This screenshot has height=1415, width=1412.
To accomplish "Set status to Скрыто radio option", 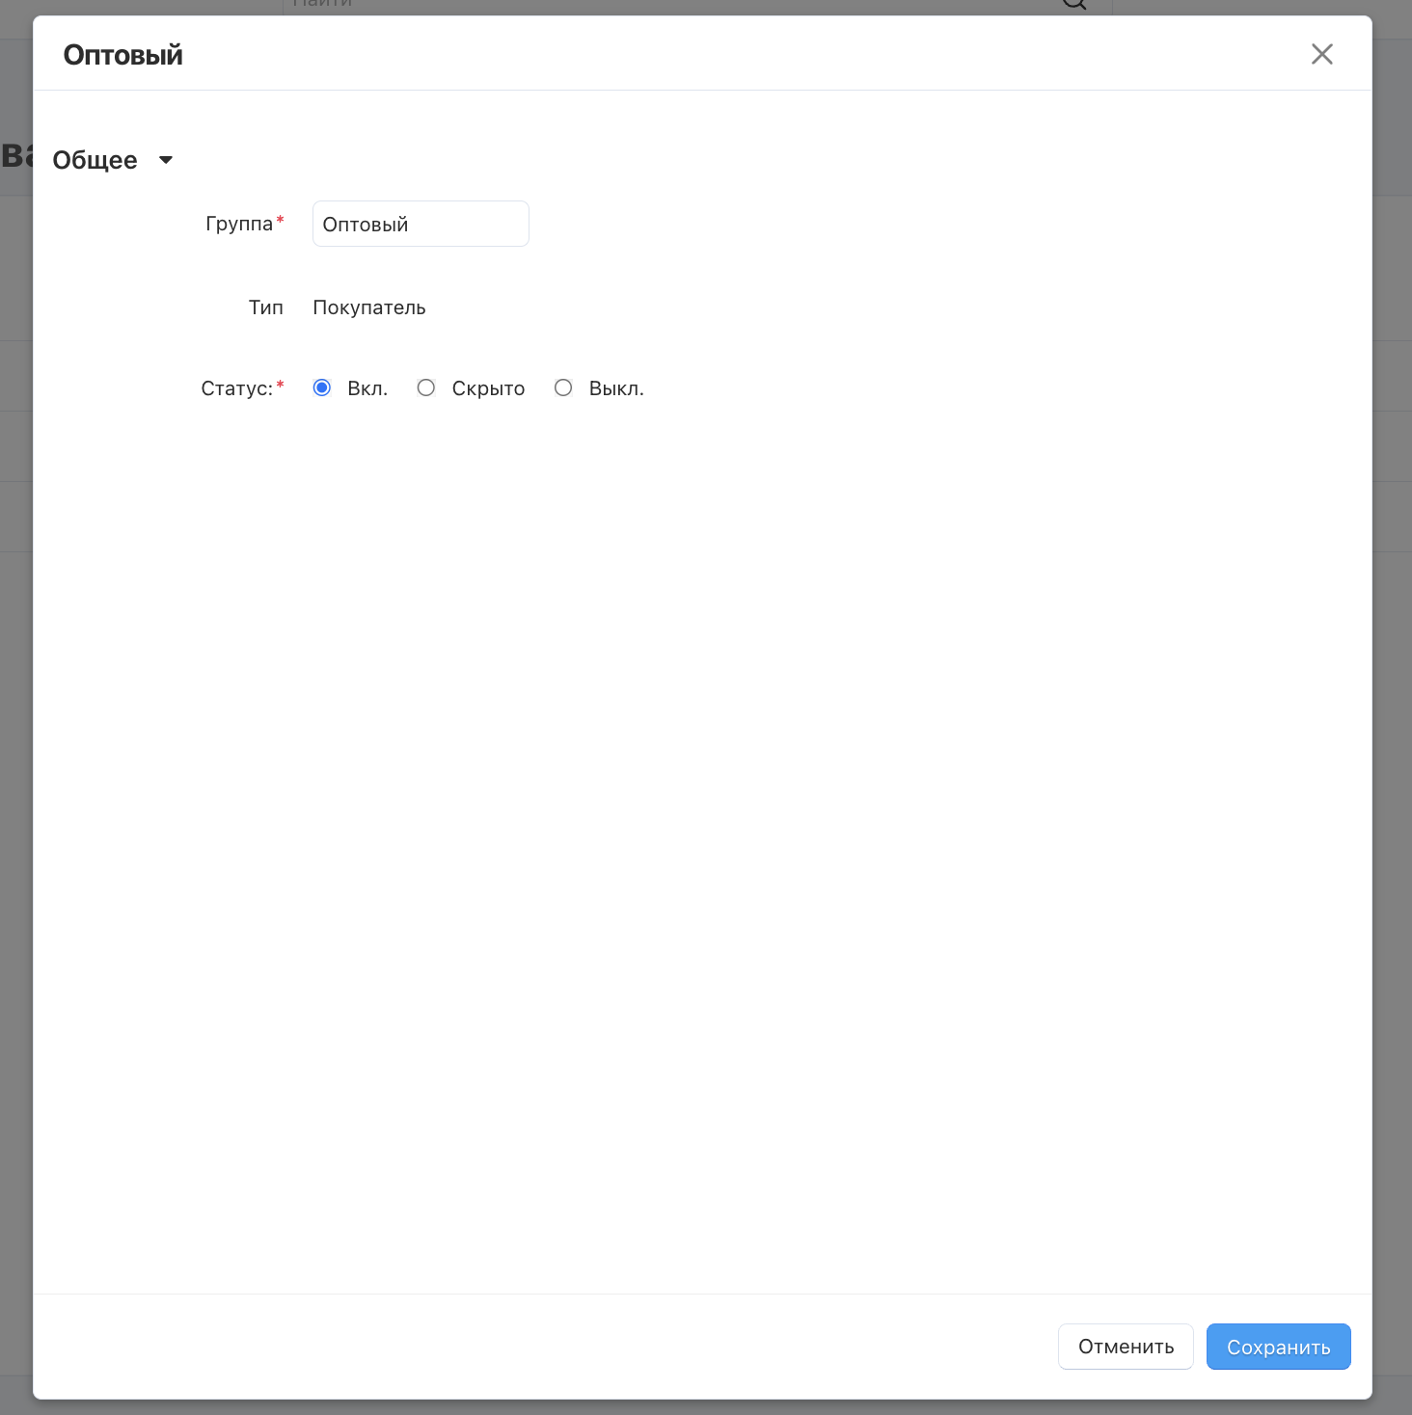I will click(425, 387).
